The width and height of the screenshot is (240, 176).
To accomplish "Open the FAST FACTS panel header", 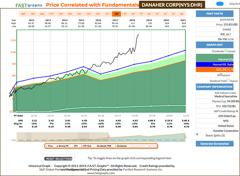I will tap(214, 14).
